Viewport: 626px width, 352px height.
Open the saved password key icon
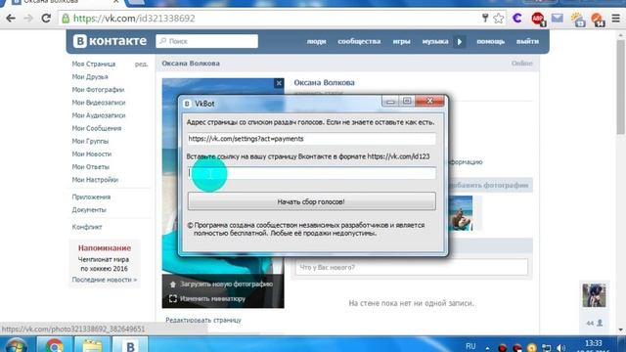click(x=485, y=18)
